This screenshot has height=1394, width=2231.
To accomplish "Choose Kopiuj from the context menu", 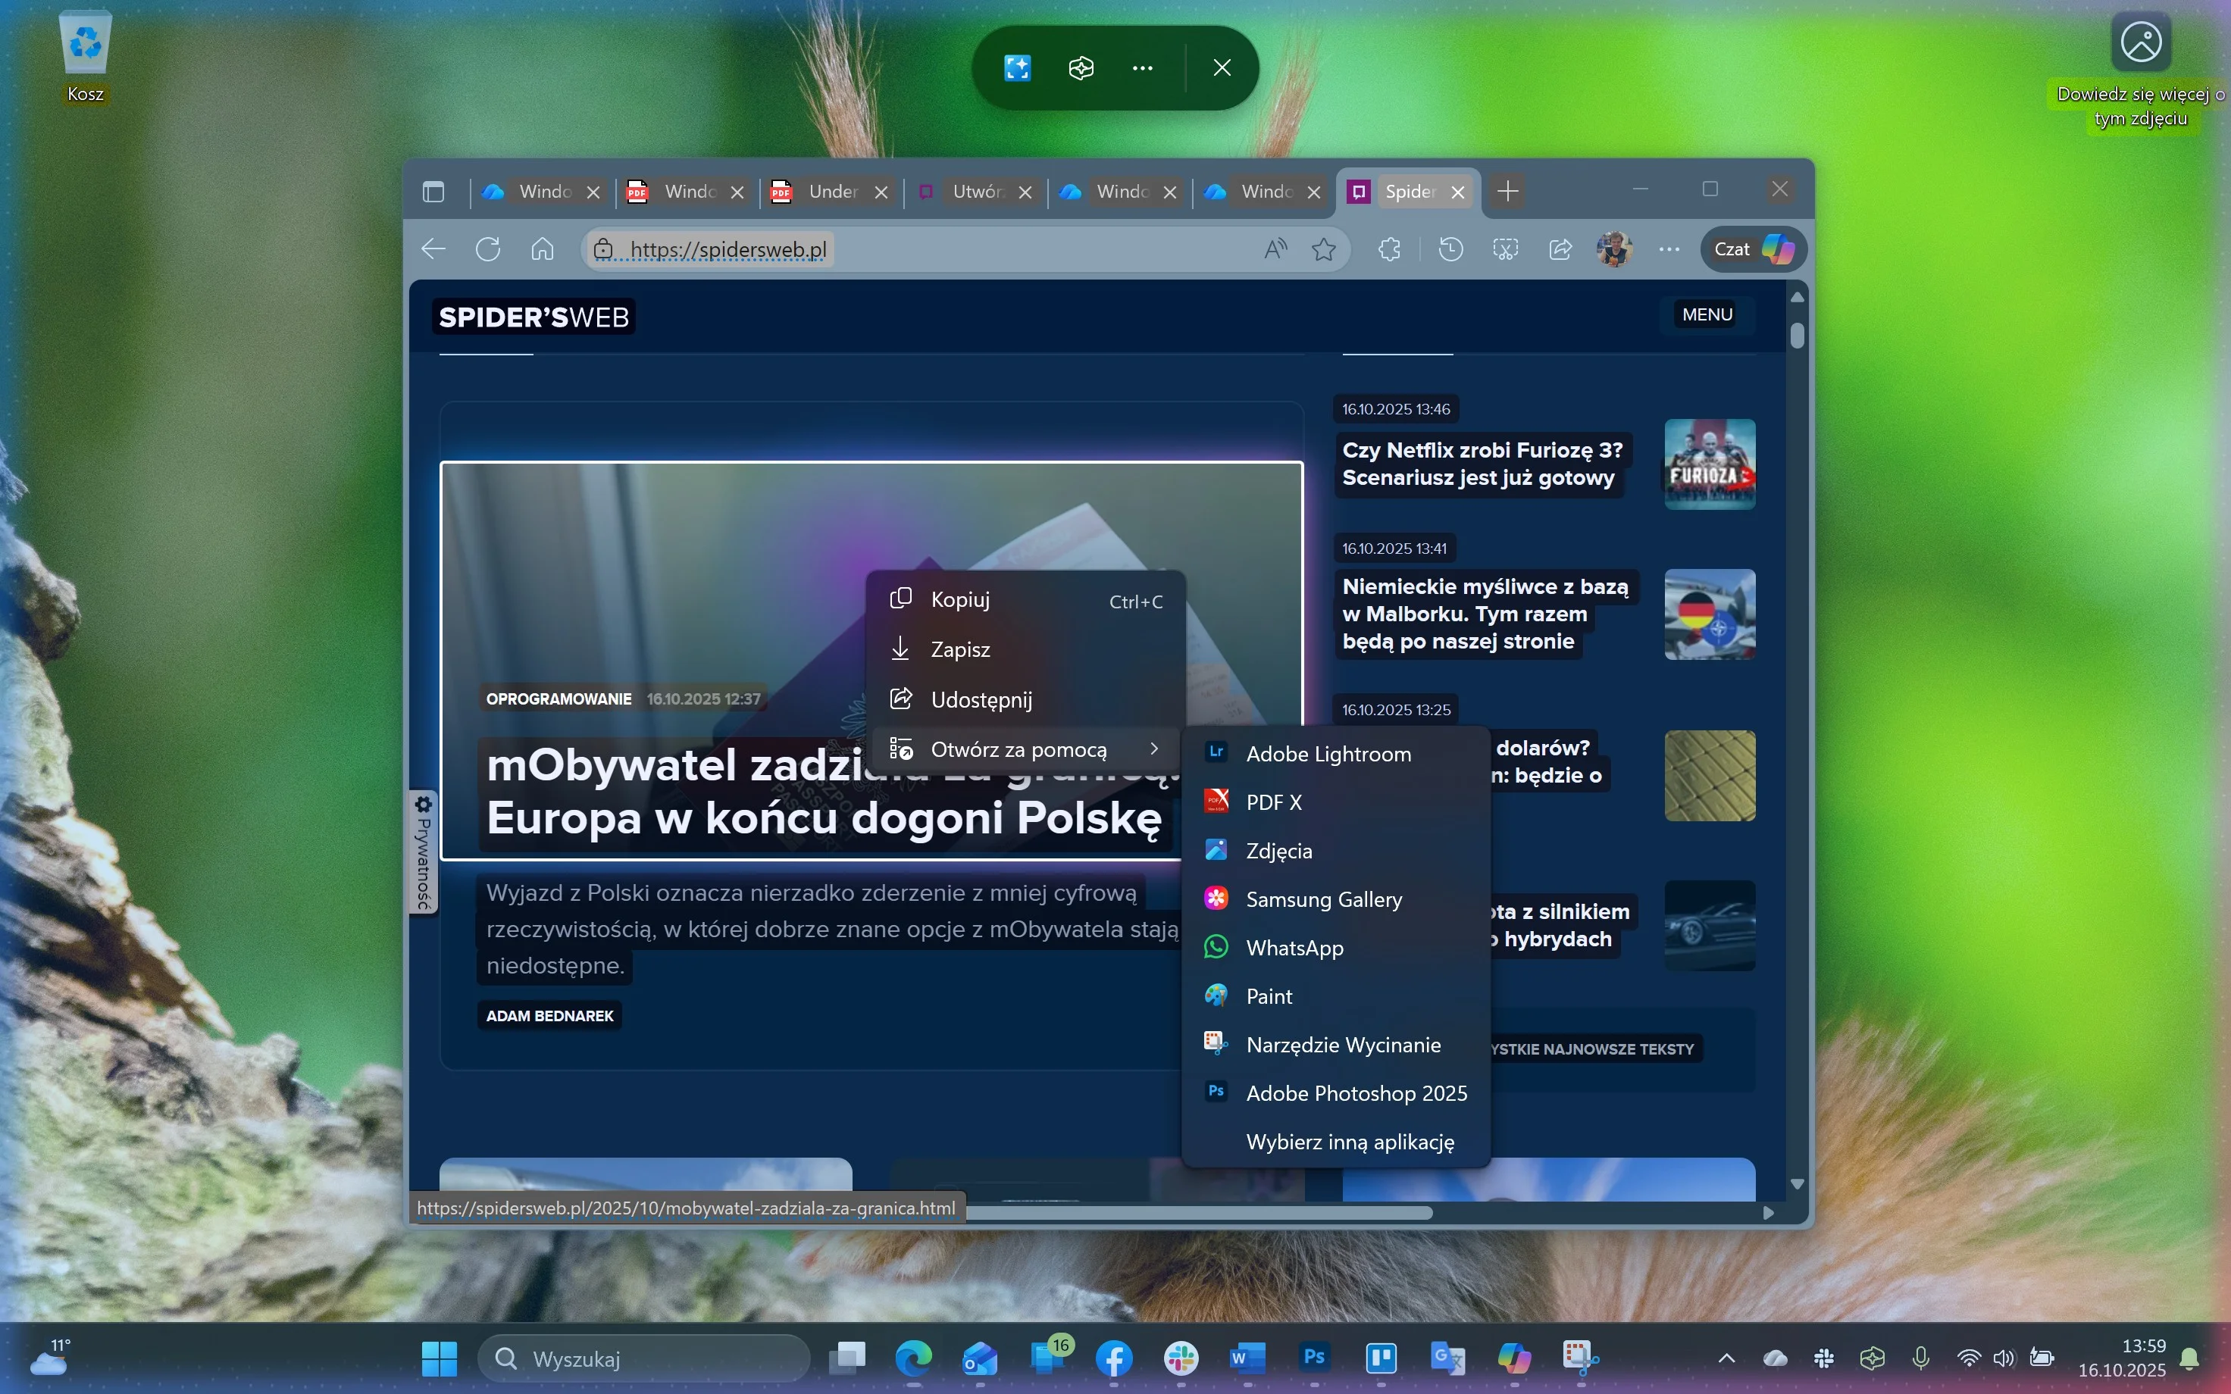I will pos(959,600).
